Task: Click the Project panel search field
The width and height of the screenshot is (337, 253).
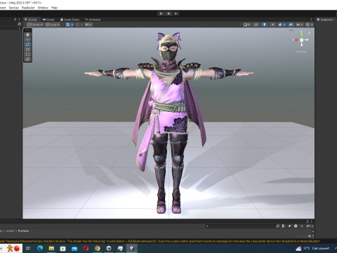Action: pos(240,226)
